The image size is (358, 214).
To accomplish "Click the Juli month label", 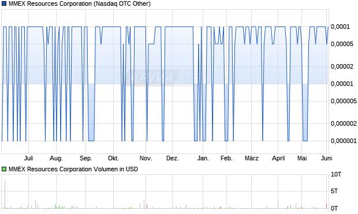I will click(28, 158).
